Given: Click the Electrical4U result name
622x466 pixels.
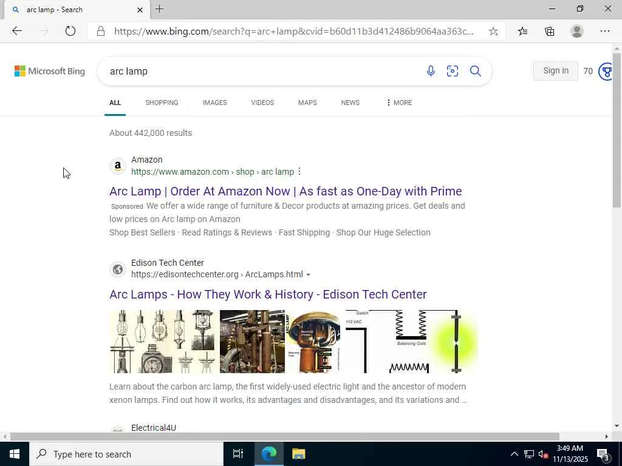Looking at the screenshot, I should [x=154, y=428].
